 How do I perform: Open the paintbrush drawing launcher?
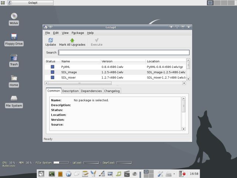point(102,174)
